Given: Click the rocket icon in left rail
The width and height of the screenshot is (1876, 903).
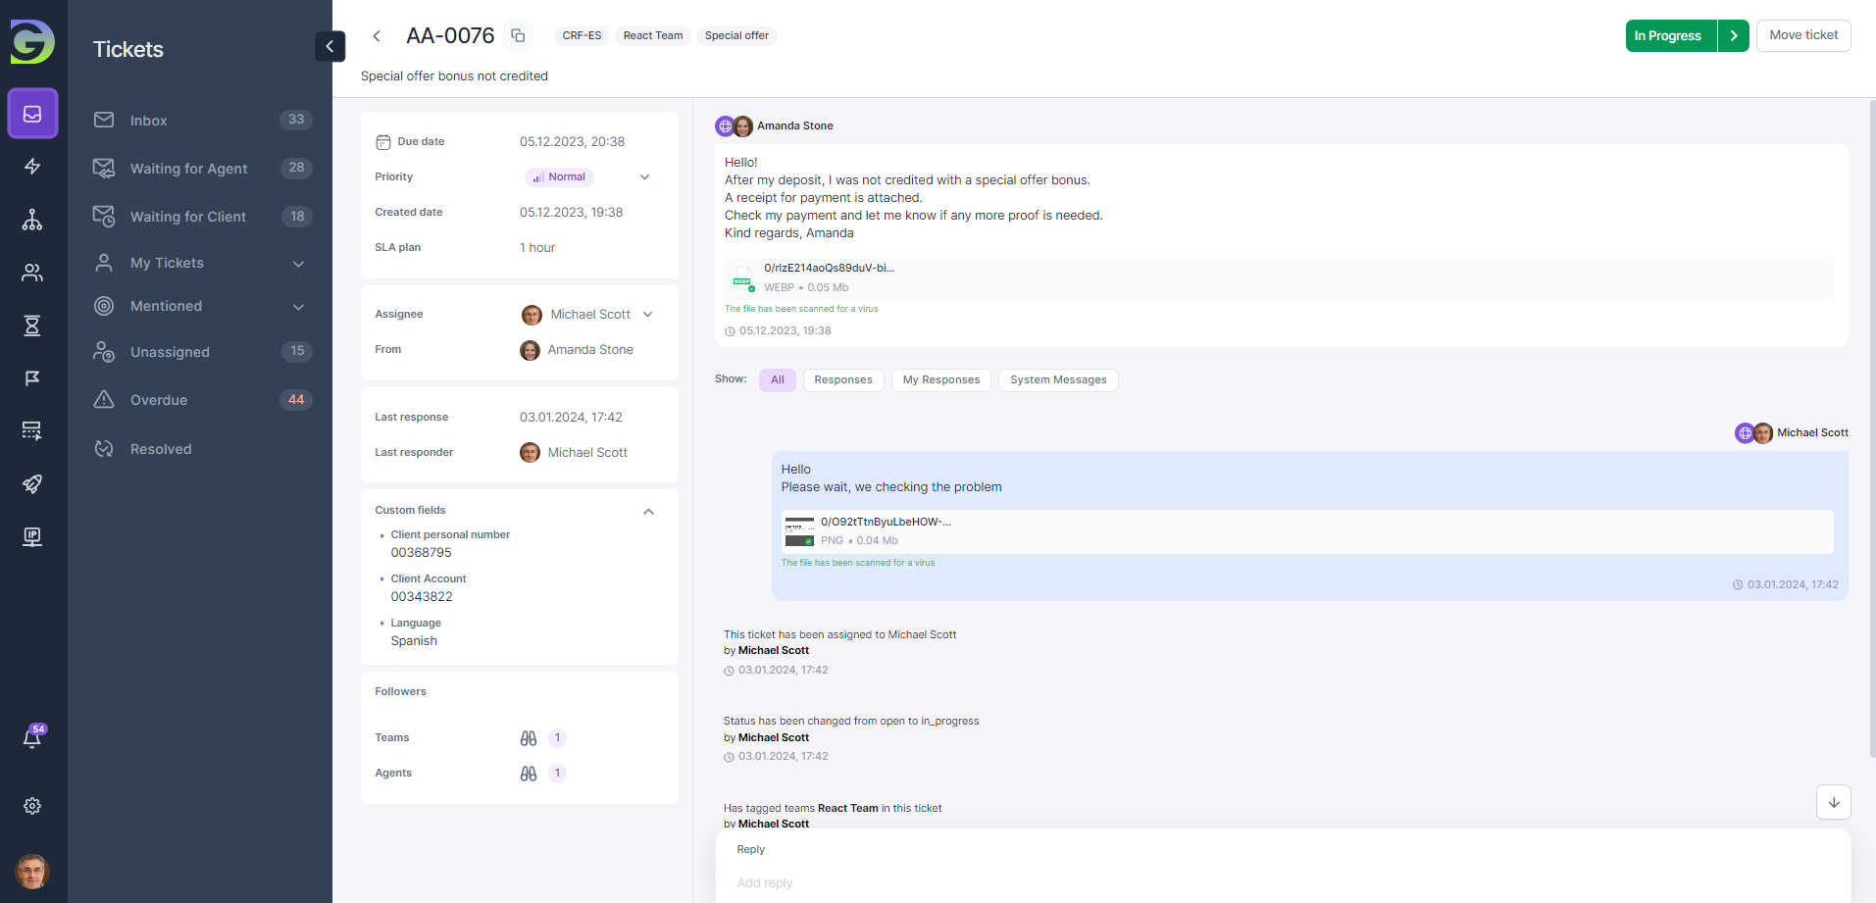Looking at the screenshot, I should coord(32,484).
